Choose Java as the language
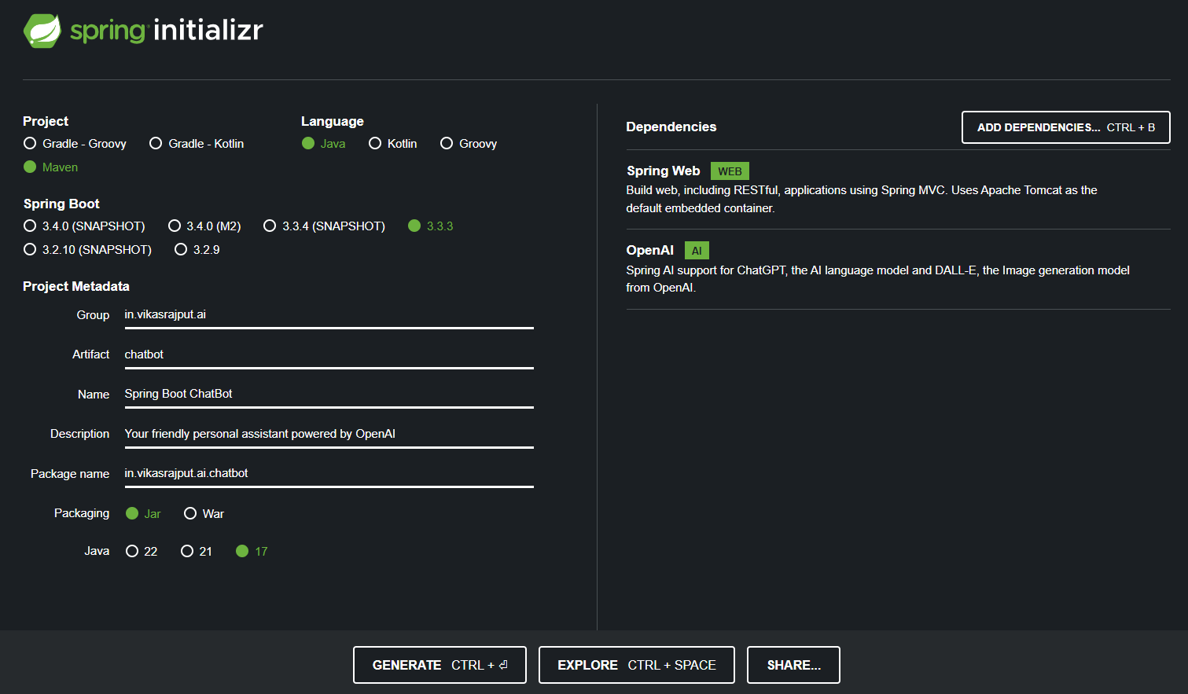Viewport: 1188px width, 694px height. point(324,143)
